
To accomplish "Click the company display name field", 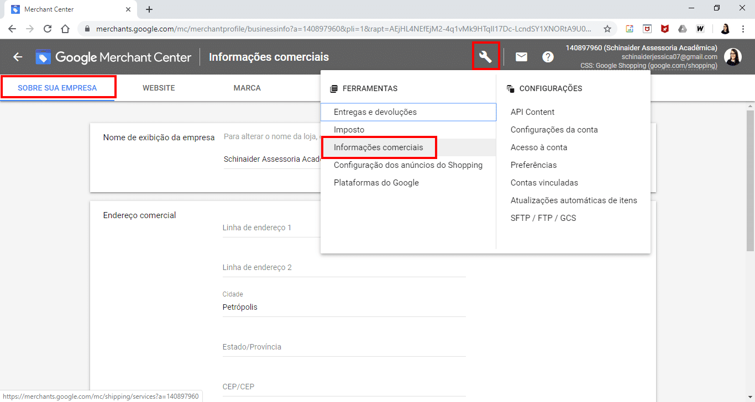I will pos(271,159).
